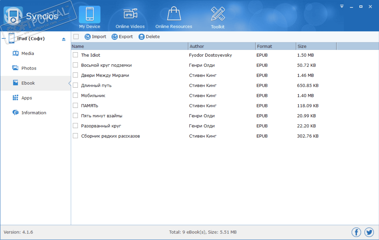The image size is (379, 240).
Task: Click the Version: 4.1.6 status text
Action: point(18,232)
